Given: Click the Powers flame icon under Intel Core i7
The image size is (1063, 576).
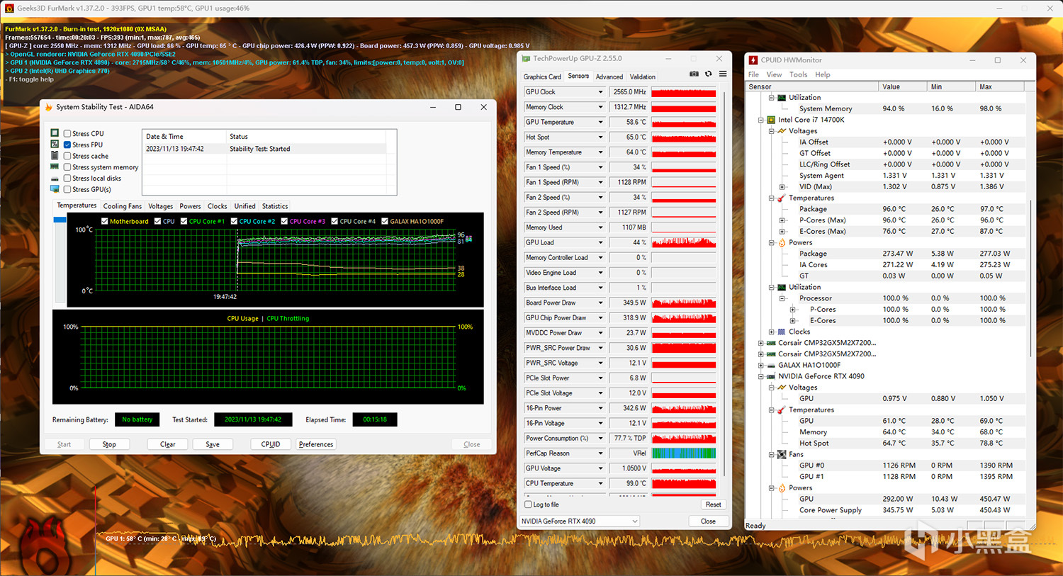Looking at the screenshot, I should (x=782, y=242).
